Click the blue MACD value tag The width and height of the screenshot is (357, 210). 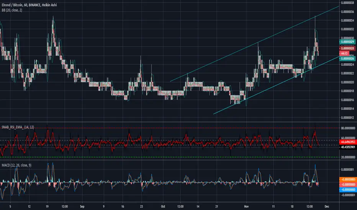[348, 189]
